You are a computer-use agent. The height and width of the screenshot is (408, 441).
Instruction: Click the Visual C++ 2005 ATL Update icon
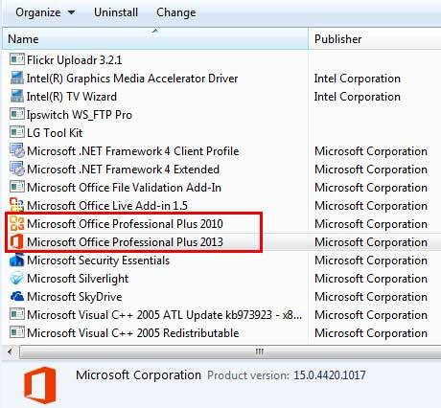[x=17, y=314]
